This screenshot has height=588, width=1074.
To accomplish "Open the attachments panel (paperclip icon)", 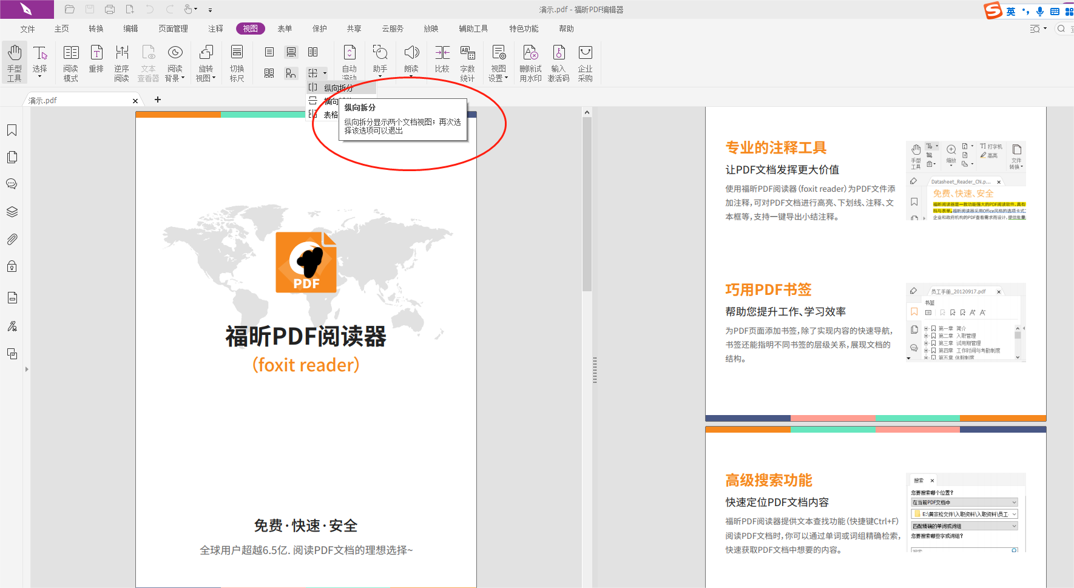I will (12, 239).
